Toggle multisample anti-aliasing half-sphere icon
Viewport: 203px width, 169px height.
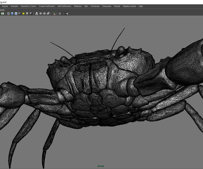[x=44, y=14]
